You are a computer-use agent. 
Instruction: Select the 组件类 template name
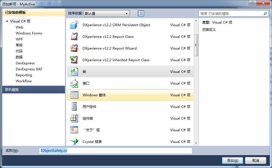pyautogui.click(x=88, y=118)
